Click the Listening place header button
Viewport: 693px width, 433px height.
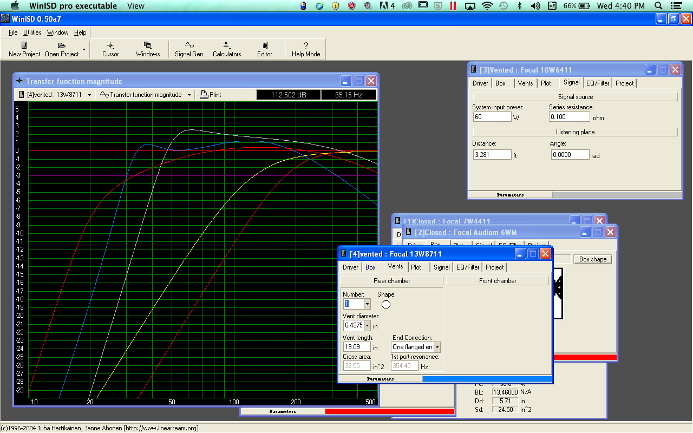pyautogui.click(x=575, y=132)
